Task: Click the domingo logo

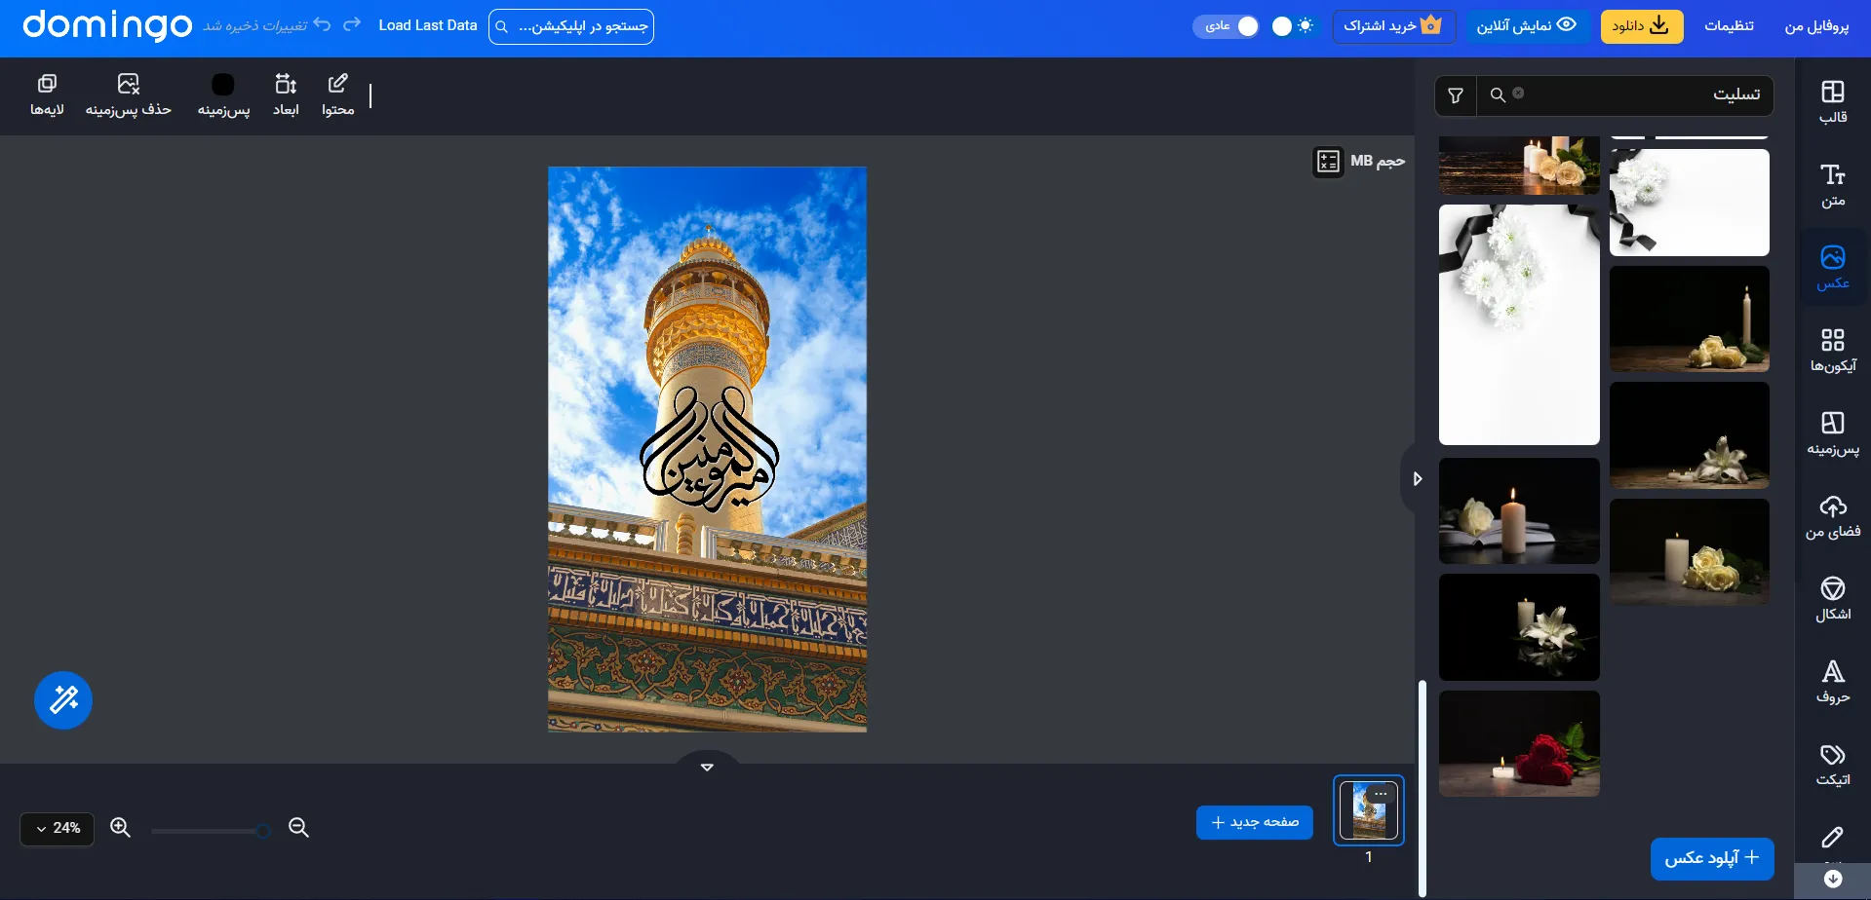Action: pyautogui.click(x=107, y=24)
